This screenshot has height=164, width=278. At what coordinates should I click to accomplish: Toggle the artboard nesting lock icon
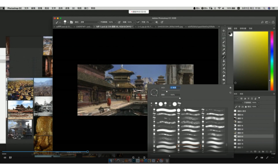242,107
